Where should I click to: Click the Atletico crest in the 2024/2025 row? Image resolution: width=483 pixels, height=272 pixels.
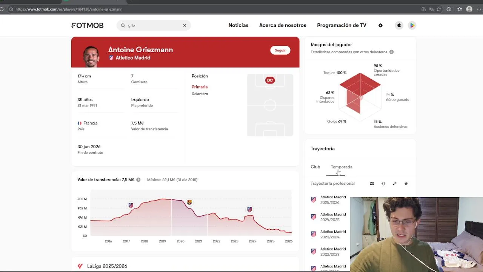point(313,217)
